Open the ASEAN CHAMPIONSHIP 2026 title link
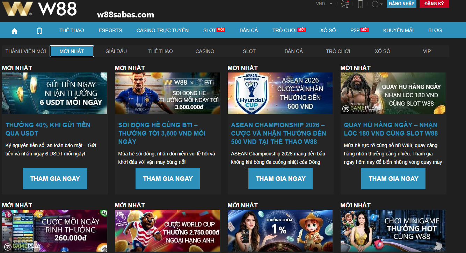This screenshot has width=466, height=253. click(278, 133)
